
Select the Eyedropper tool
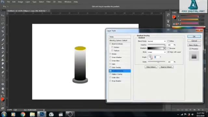point(3,35)
